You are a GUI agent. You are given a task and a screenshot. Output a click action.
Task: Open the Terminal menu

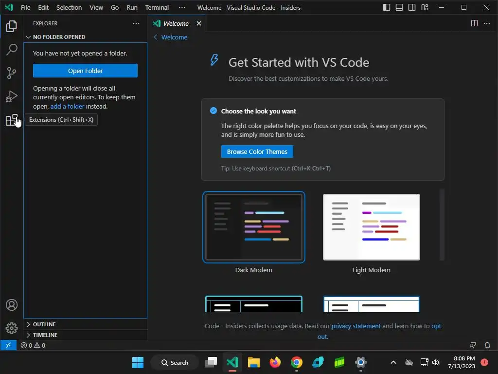[x=157, y=7]
